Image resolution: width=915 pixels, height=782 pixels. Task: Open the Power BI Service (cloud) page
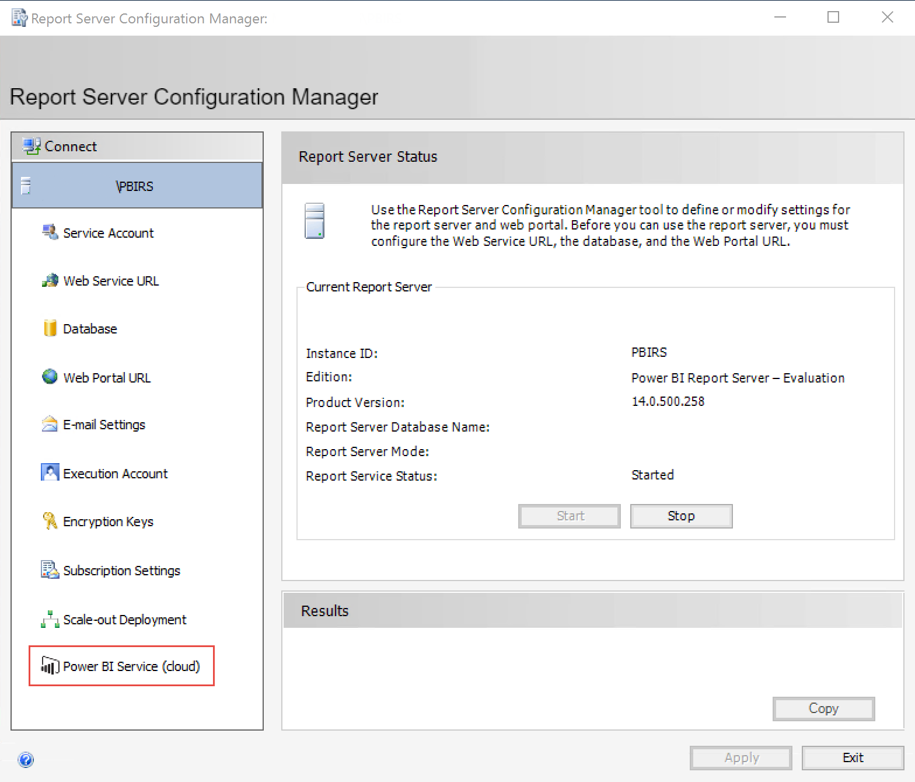pos(131,666)
